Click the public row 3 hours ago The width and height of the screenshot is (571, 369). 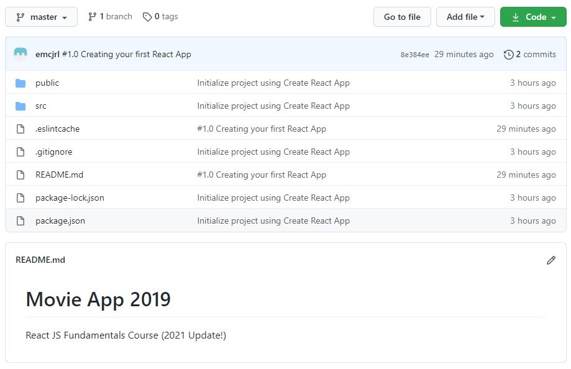(x=532, y=83)
